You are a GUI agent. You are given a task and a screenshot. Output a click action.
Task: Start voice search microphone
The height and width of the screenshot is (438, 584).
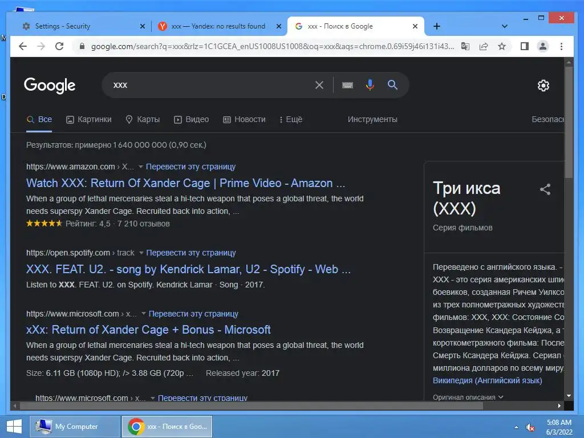coord(370,85)
